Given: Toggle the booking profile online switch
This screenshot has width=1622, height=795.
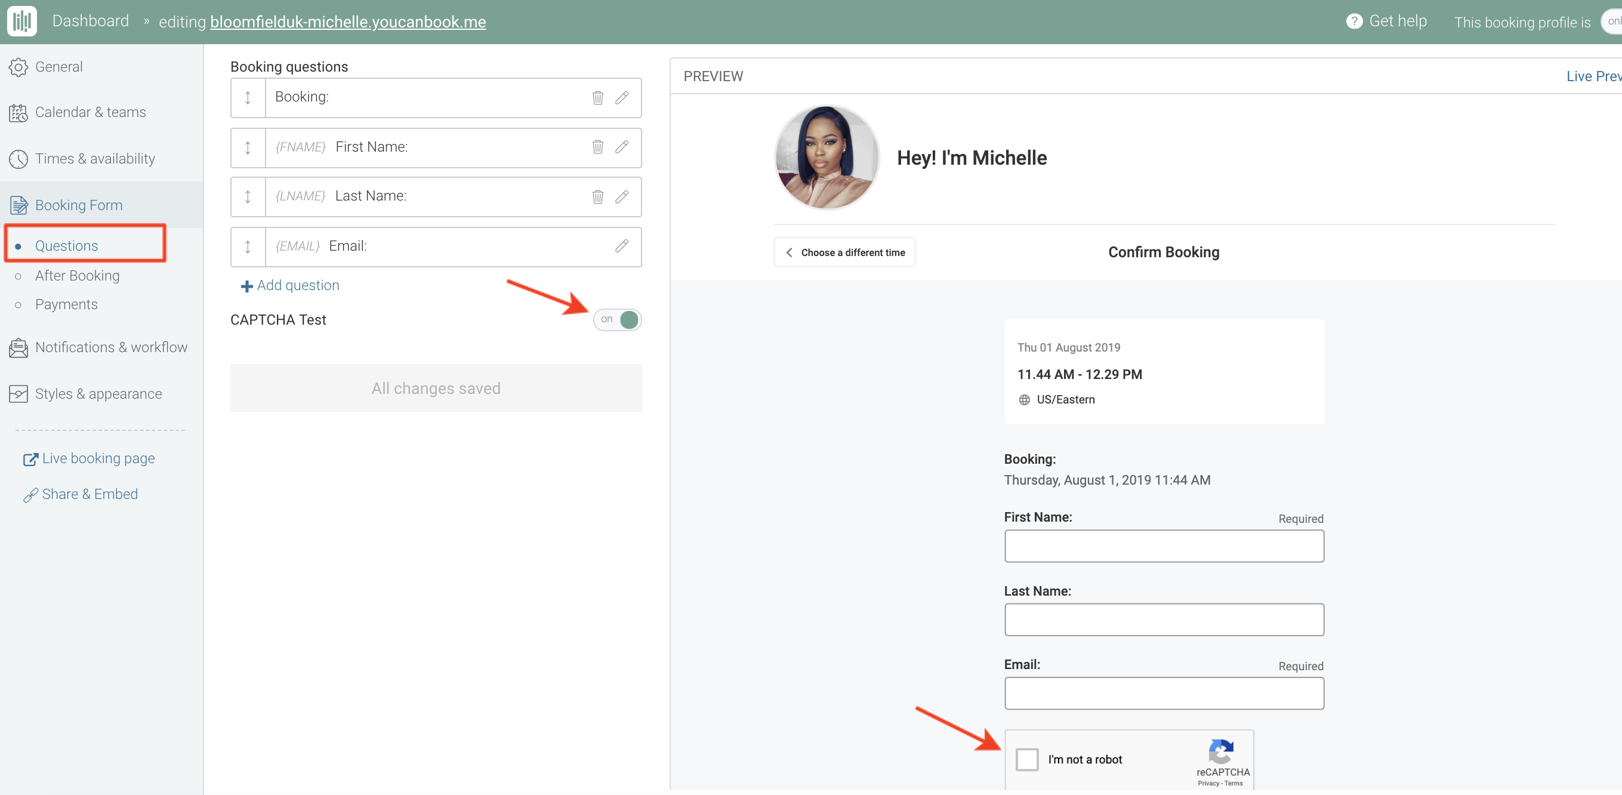Looking at the screenshot, I should tap(1611, 21).
